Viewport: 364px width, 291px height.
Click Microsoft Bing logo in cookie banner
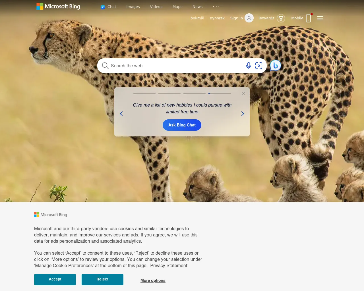pyautogui.click(x=51, y=215)
